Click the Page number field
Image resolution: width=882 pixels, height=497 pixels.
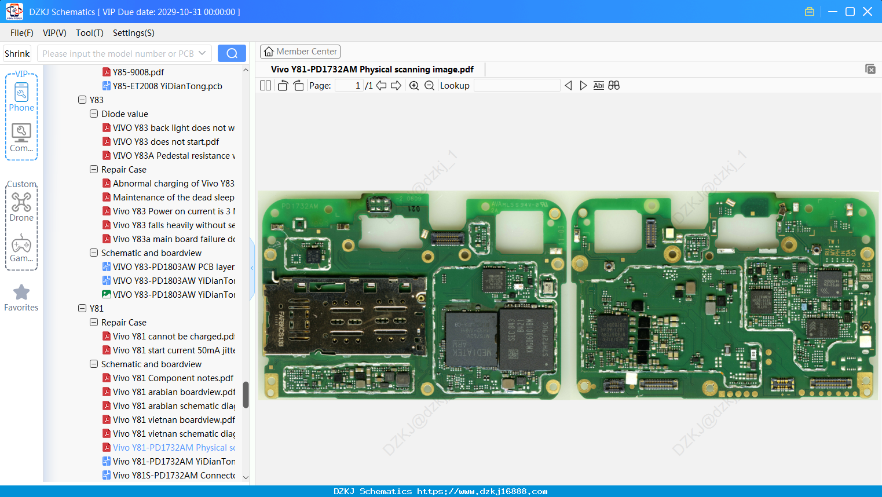click(349, 86)
